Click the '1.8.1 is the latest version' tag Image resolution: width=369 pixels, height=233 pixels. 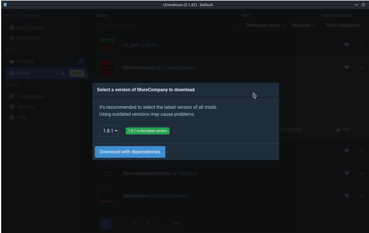coord(148,131)
